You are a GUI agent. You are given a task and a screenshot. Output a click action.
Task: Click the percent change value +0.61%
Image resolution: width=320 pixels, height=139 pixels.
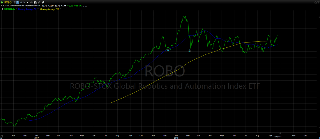coord(78,6)
